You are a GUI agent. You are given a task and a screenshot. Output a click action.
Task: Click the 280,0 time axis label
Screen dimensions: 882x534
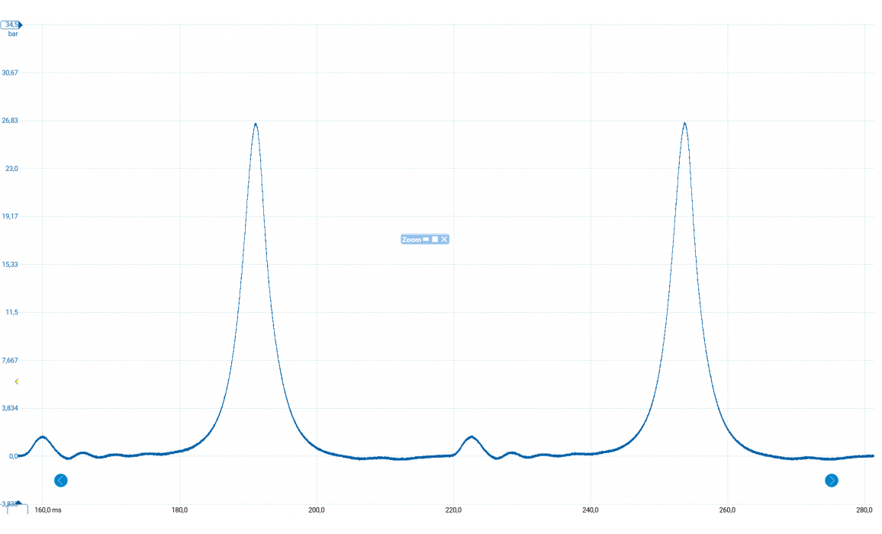tap(864, 510)
